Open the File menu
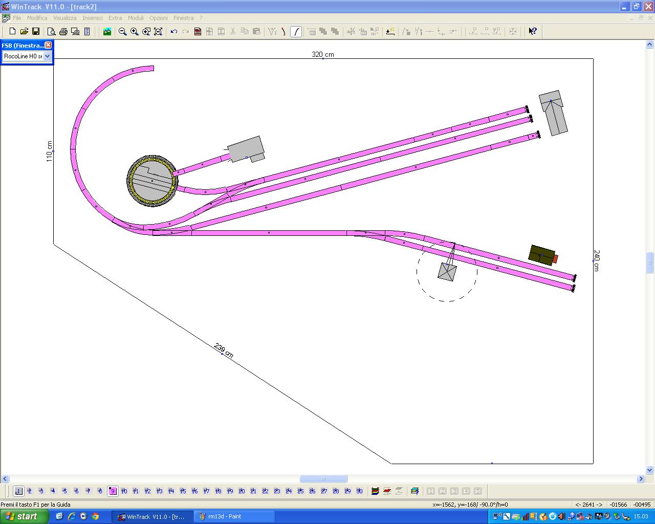This screenshot has height=524, width=655. (x=17, y=18)
